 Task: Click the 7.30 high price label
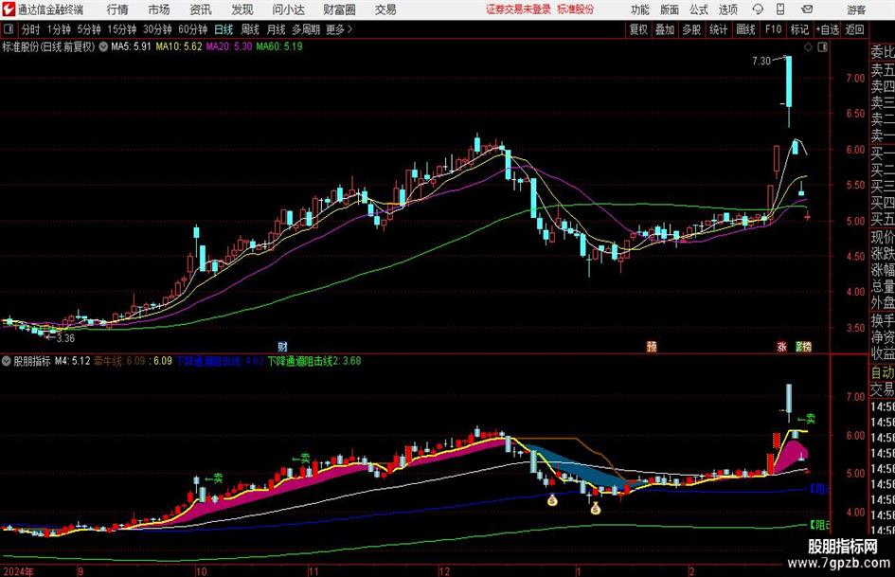point(761,61)
